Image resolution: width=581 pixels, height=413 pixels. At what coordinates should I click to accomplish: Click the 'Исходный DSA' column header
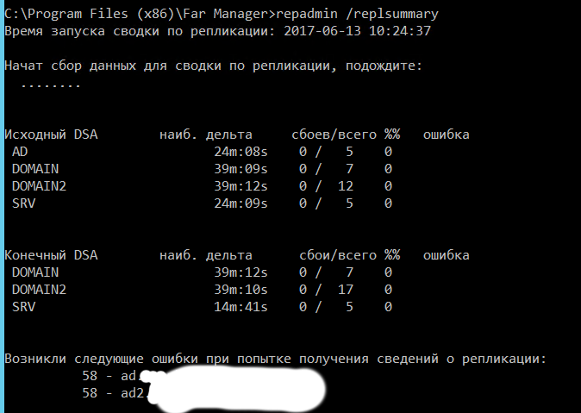51,135
